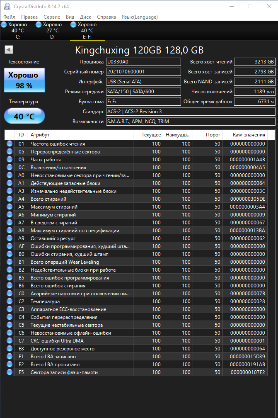Click the ID column header
This screenshot has width=278, height=418.
tap(21, 135)
